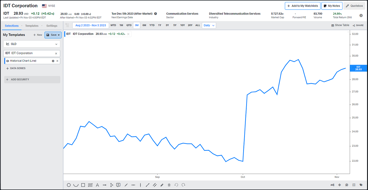Switch to the Selections tab
The height and width of the screenshot is (190, 368).
(x=12, y=26)
